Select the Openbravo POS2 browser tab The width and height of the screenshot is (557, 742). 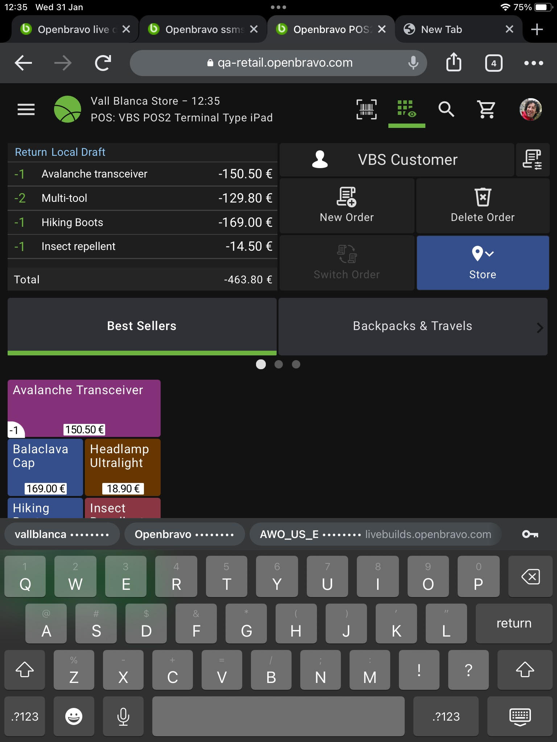(x=331, y=29)
